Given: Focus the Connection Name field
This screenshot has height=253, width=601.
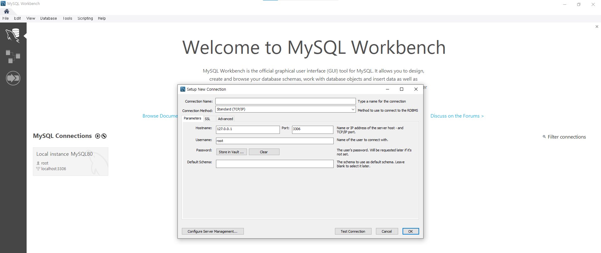Looking at the screenshot, I should point(285,101).
